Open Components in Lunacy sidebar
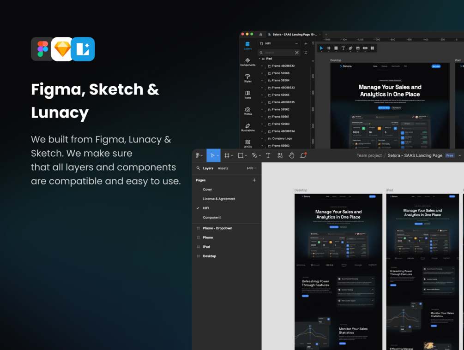 [247, 62]
